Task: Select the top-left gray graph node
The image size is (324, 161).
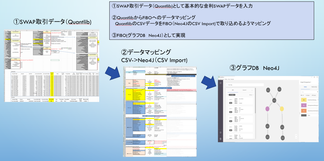Action: pyautogui.click(x=268, y=90)
